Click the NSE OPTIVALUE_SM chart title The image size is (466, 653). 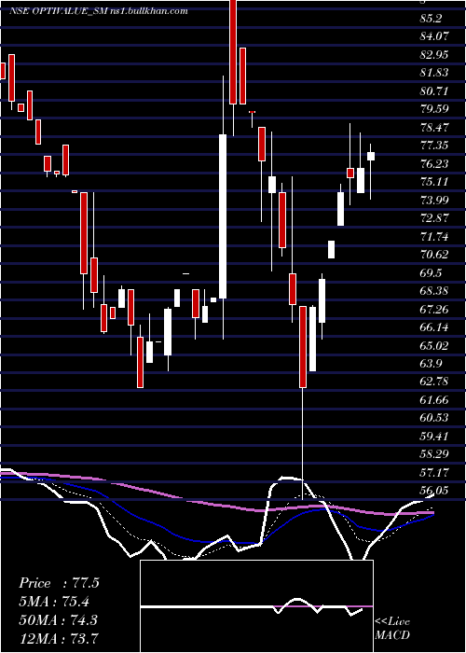click(99, 11)
